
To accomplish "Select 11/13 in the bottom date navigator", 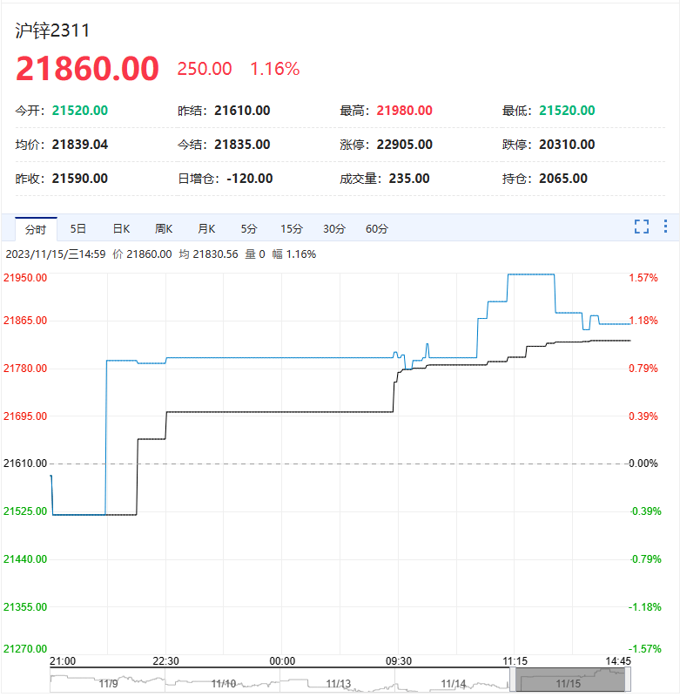I will pyautogui.click(x=339, y=683).
